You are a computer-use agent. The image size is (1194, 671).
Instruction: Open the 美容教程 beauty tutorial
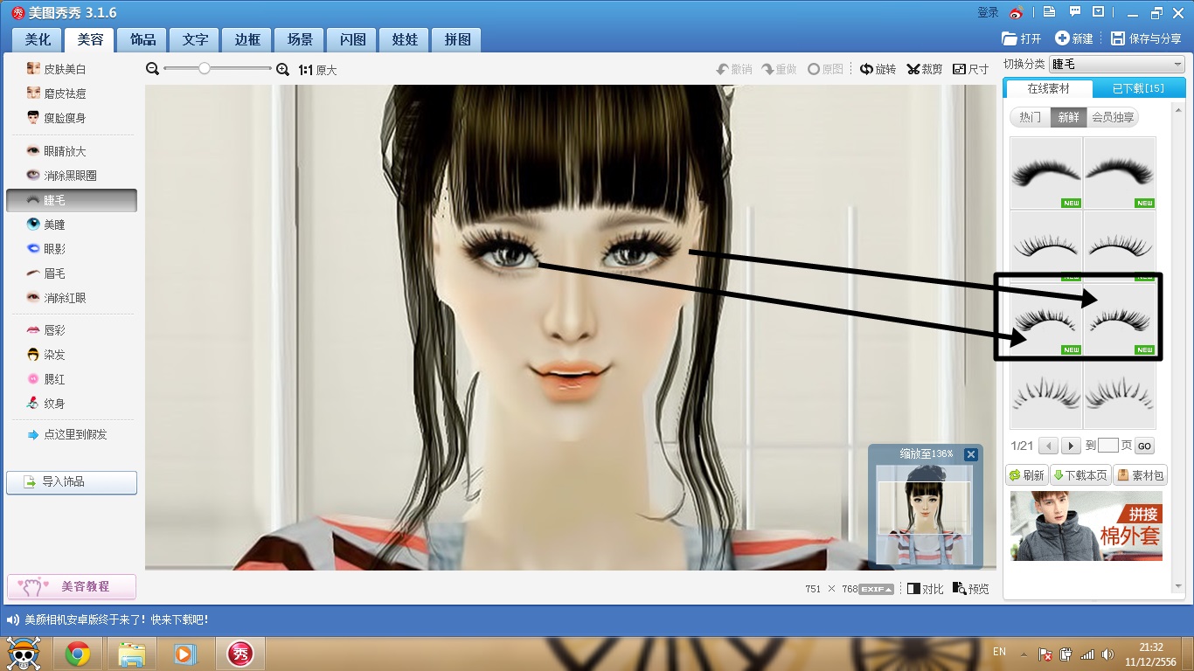click(72, 586)
